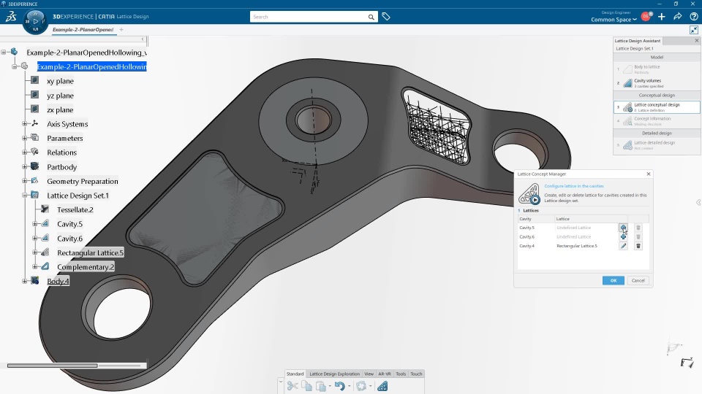Expand the Body.4 tree node

pyautogui.click(x=25, y=281)
